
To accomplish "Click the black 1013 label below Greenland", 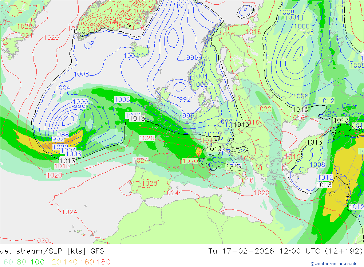I will (x=78, y=31).
